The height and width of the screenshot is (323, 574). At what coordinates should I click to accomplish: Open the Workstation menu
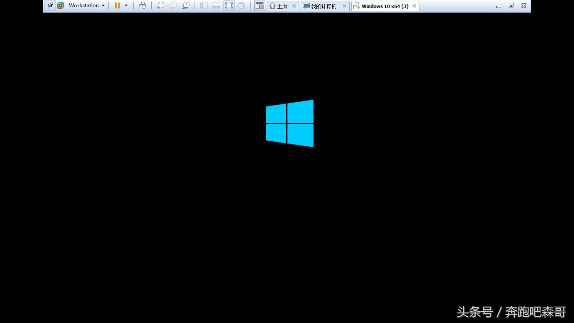(x=87, y=5)
